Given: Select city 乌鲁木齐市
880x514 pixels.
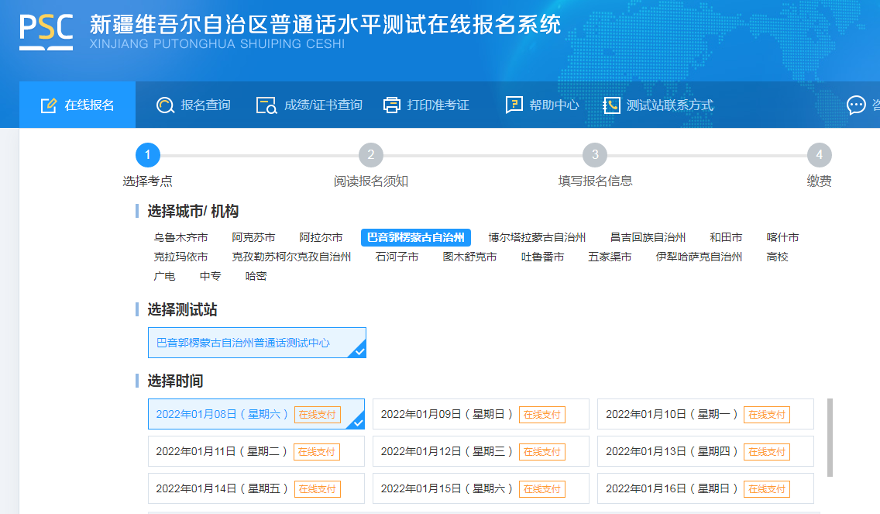Looking at the screenshot, I should (180, 237).
